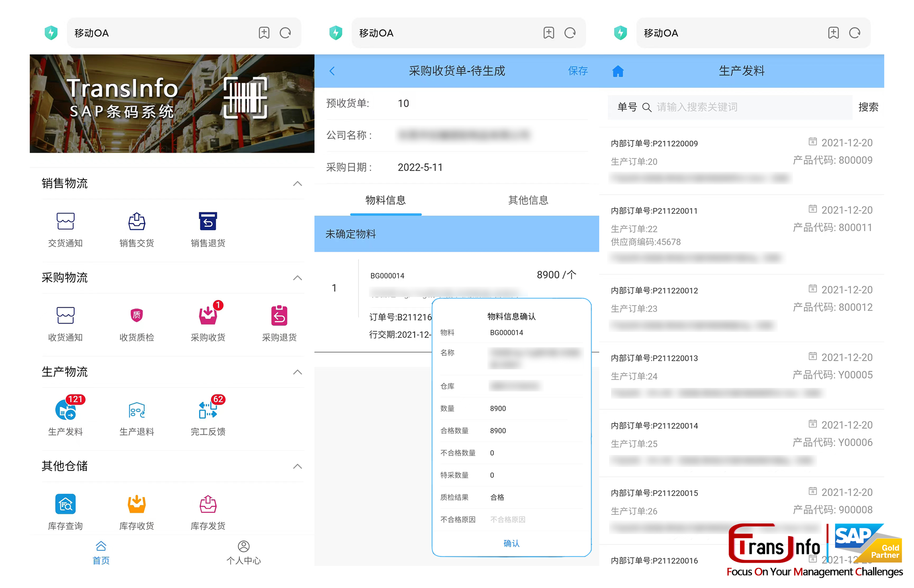Open order 内部订单号:P211220015

(x=741, y=511)
